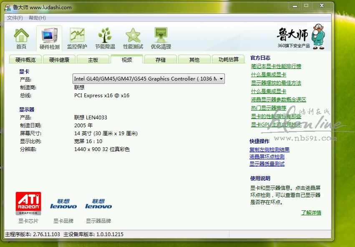355x247 pixels.
Task: Click the 首页 home icon
Action: pyautogui.click(x=21, y=38)
